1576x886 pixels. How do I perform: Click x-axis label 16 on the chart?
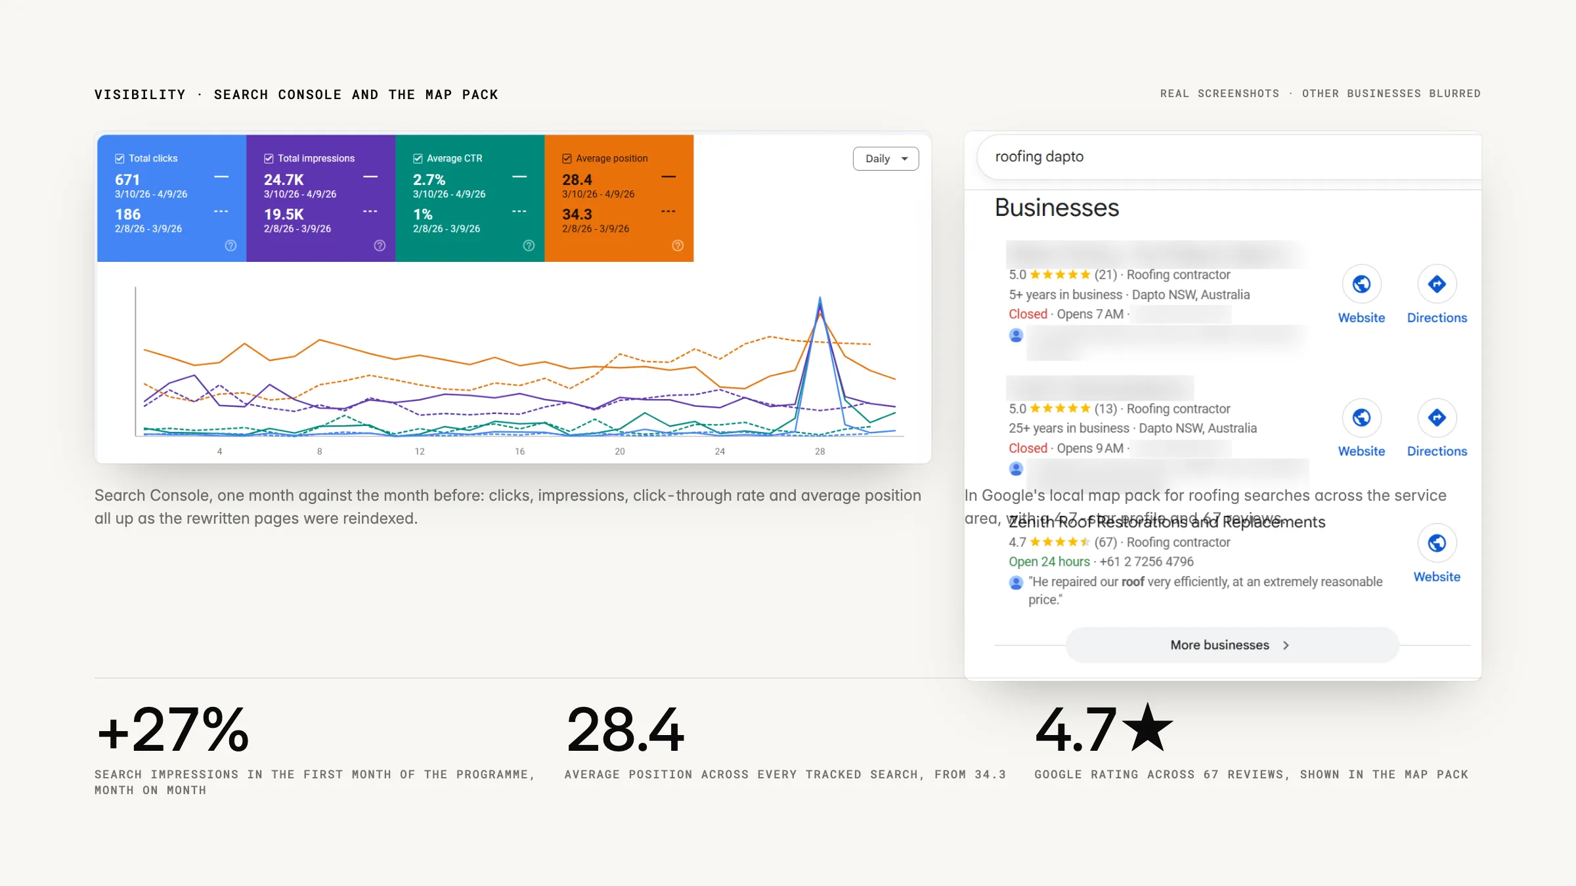coord(519,452)
